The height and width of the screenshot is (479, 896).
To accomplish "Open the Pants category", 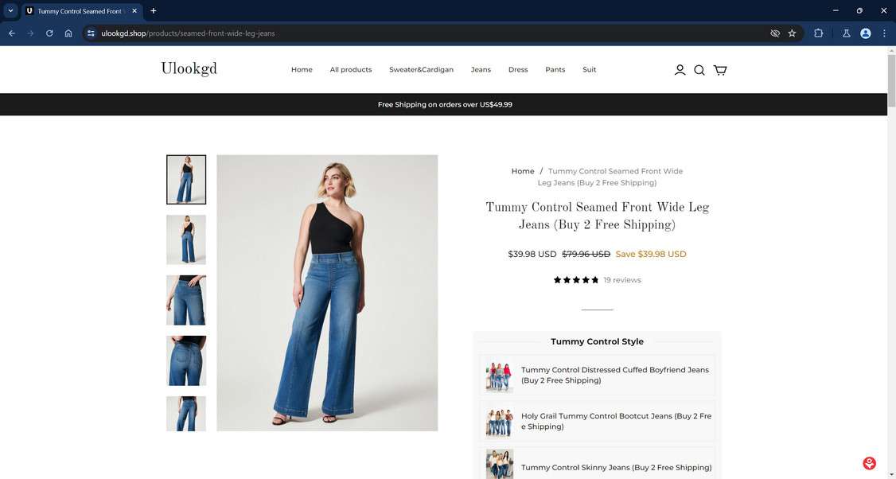I will pos(555,70).
